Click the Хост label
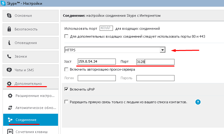 coord(68,61)
